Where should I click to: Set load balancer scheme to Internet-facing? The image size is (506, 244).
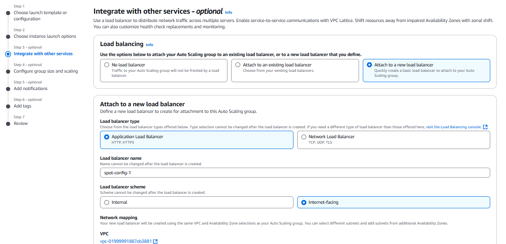click(304, 203)
